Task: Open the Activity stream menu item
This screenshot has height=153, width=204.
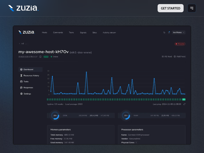Action: click(109, 33)
